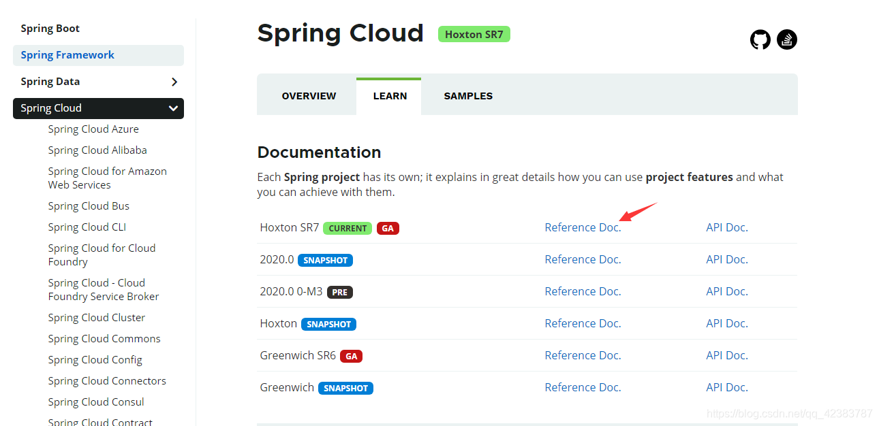Click the Documentation heading
879x426 pixels.
pos(319,152)
